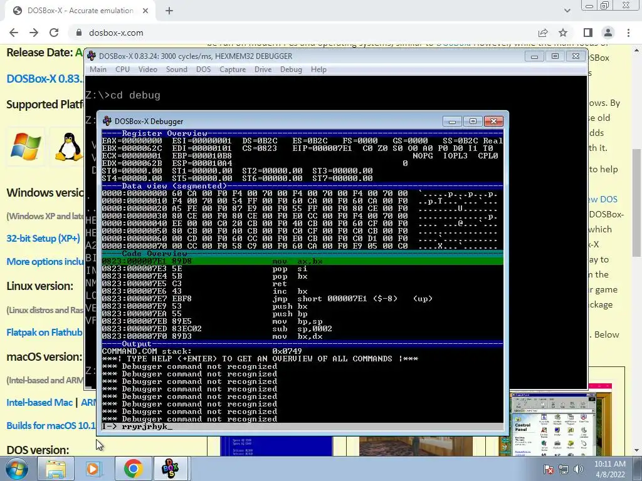Open the Debug menu in DOSBox-X

[291, 70]
